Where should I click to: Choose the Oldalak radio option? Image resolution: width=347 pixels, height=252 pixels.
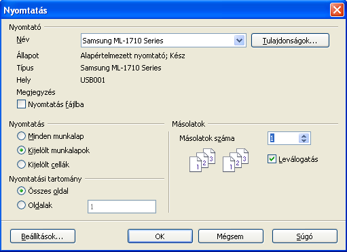coord(21,205)
